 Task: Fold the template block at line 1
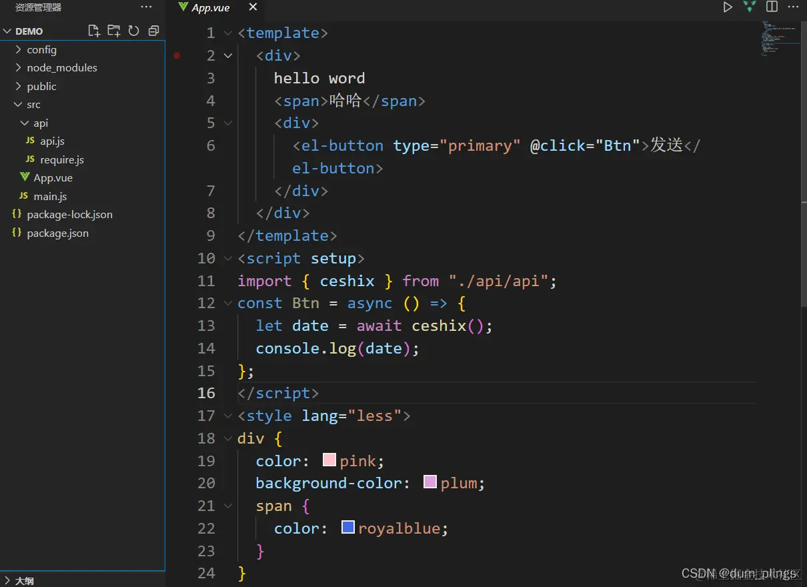tap(228, 33)
